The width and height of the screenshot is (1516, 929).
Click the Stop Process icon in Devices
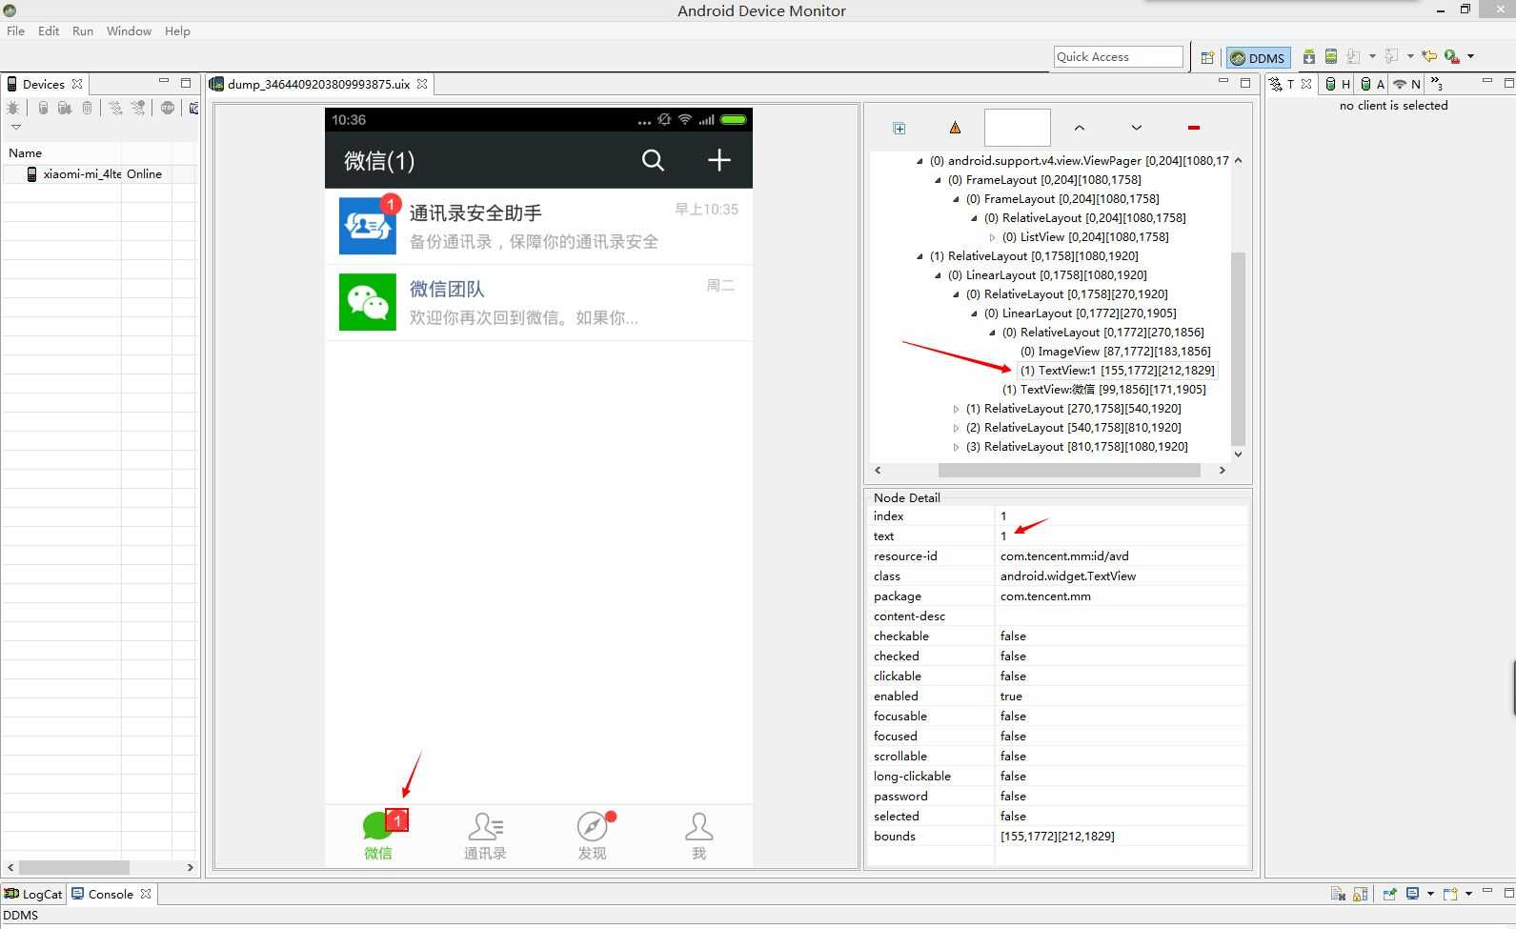pyautogui.click(x=168, y=108)
